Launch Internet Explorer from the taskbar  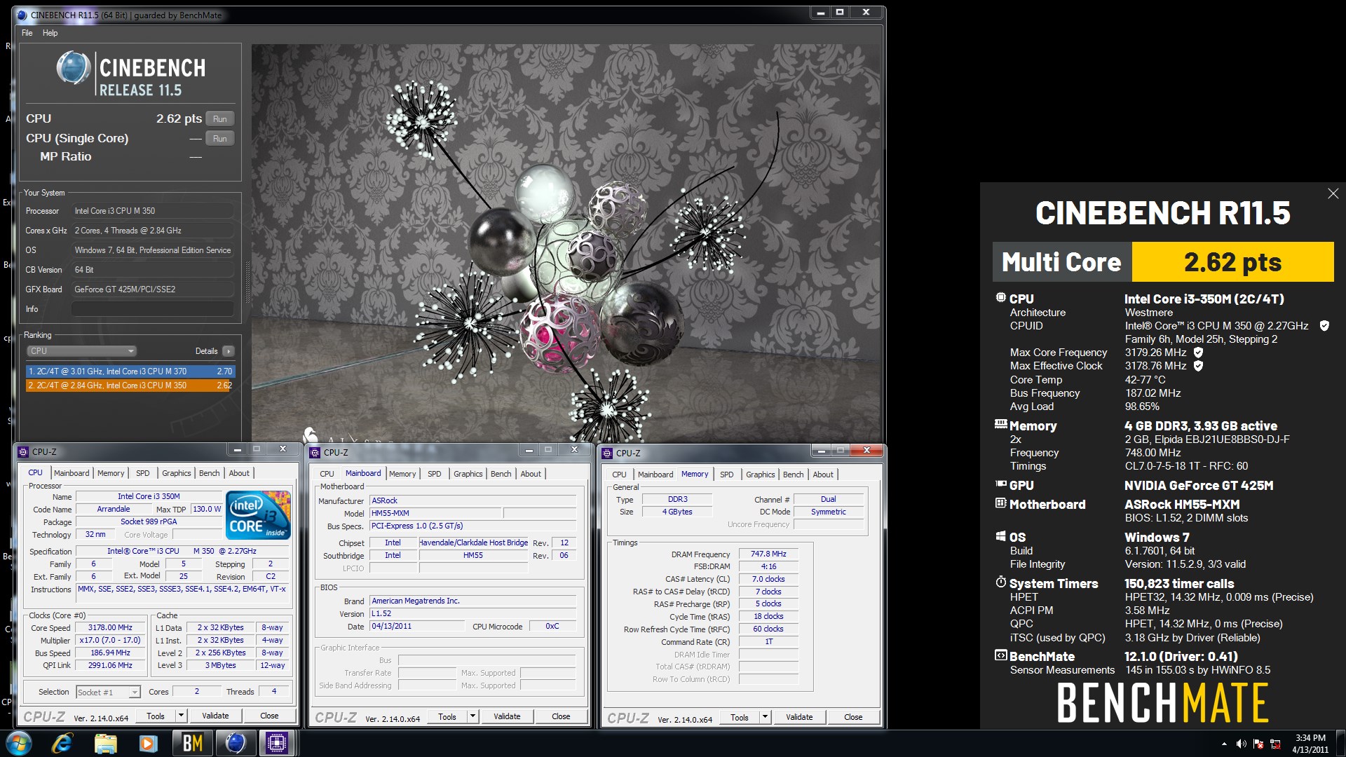pyautogui.click(x=63, y=743)
